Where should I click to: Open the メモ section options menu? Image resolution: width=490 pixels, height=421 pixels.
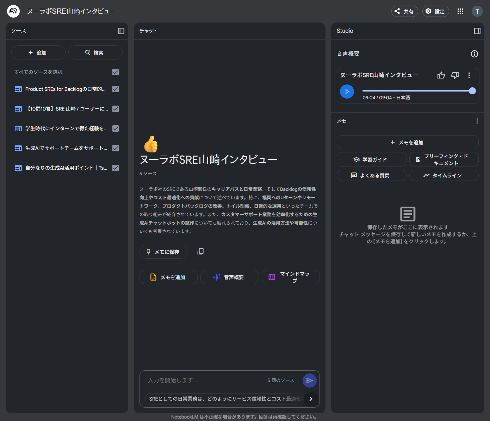pyautogui.click(x=477, y=121)
